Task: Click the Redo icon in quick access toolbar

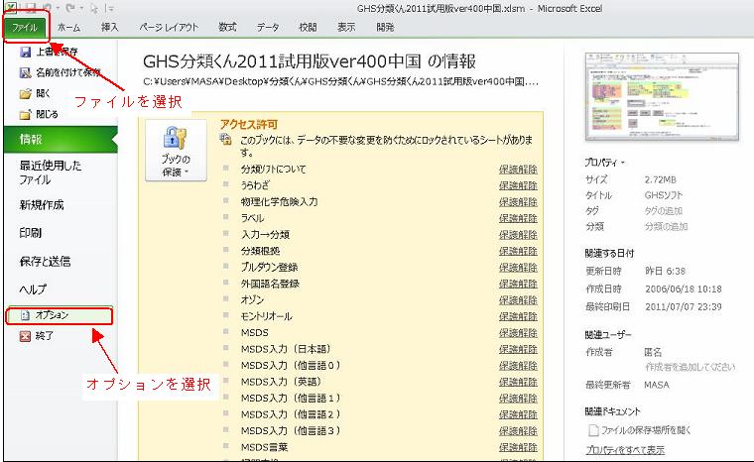Action: click(70, 8)
